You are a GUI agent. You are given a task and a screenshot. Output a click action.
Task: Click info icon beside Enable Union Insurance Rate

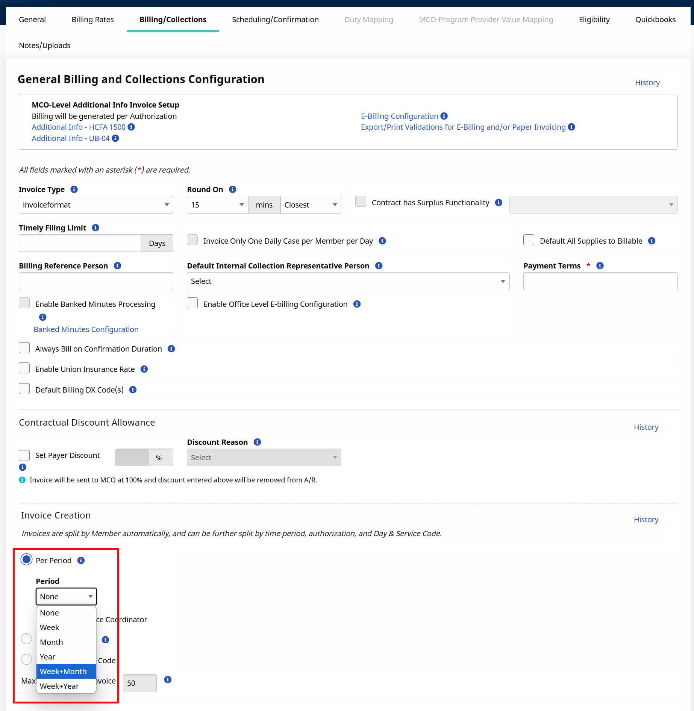144,369
